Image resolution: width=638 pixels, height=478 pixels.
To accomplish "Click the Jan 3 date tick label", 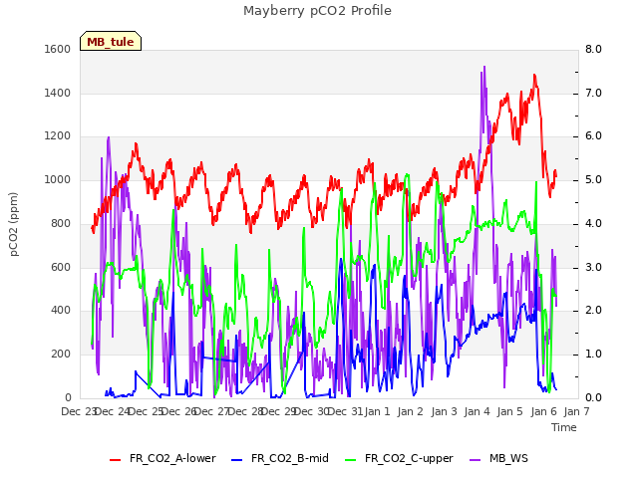I will (444, 411).
